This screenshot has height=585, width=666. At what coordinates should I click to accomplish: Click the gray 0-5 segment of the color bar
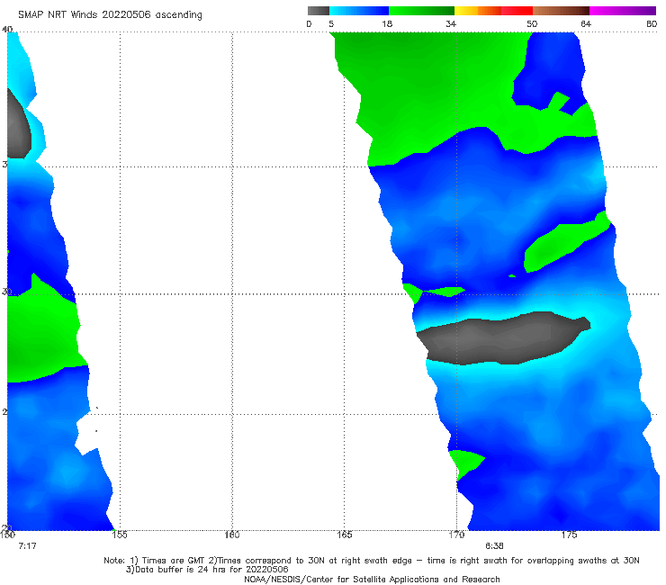[x=319, y=11]
